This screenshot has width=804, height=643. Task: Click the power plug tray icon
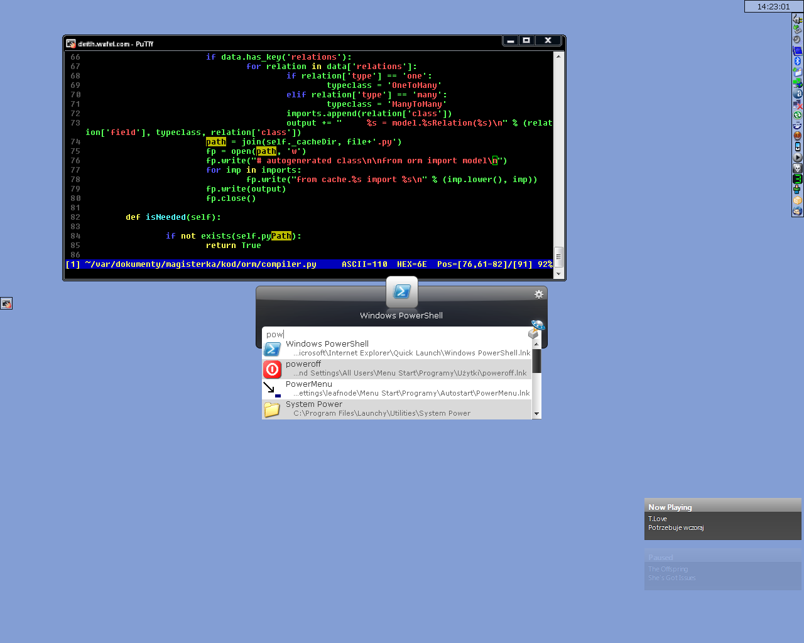coord(798,19)
